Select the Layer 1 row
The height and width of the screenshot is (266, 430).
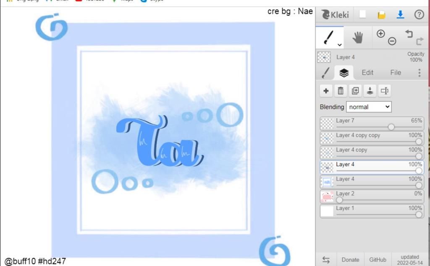click(x=372, y=211)
